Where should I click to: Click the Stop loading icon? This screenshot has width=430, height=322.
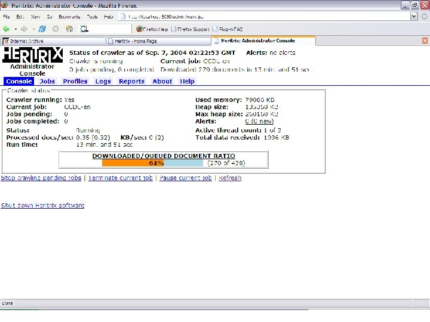click(x=56, y=29)
